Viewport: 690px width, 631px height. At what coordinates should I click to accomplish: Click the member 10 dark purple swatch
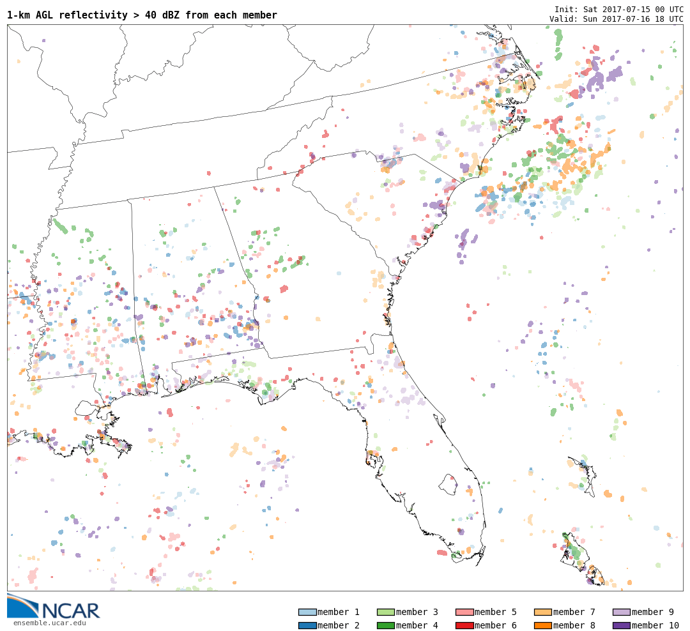tap(622, 625)
